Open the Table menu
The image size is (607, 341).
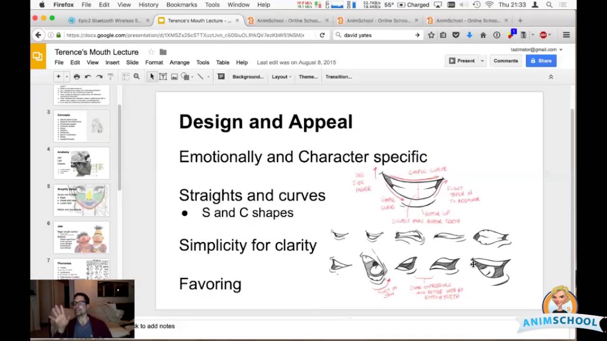coord(222,63)
